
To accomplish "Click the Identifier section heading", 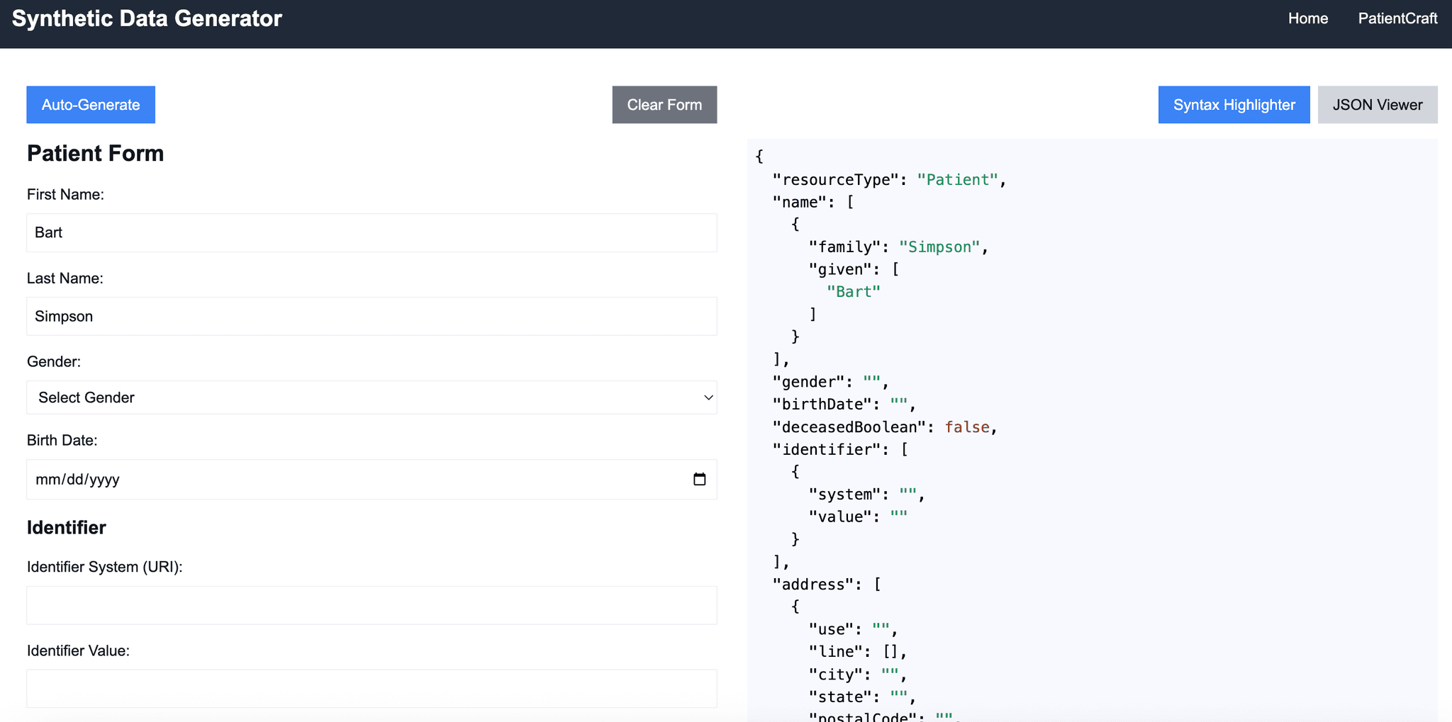I will [66, 527].
